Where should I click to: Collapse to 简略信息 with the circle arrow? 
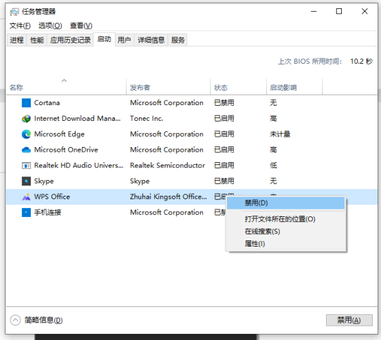[15, 320]
